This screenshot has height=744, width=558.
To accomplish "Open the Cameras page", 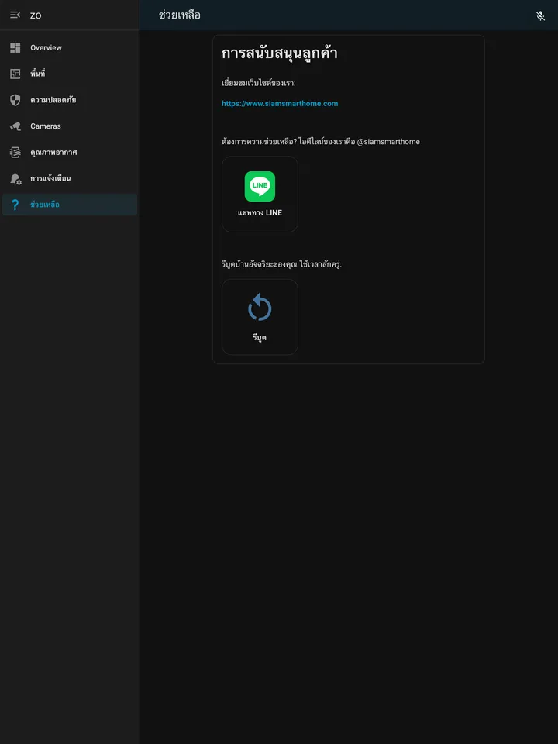I will (x=70, y=126).
